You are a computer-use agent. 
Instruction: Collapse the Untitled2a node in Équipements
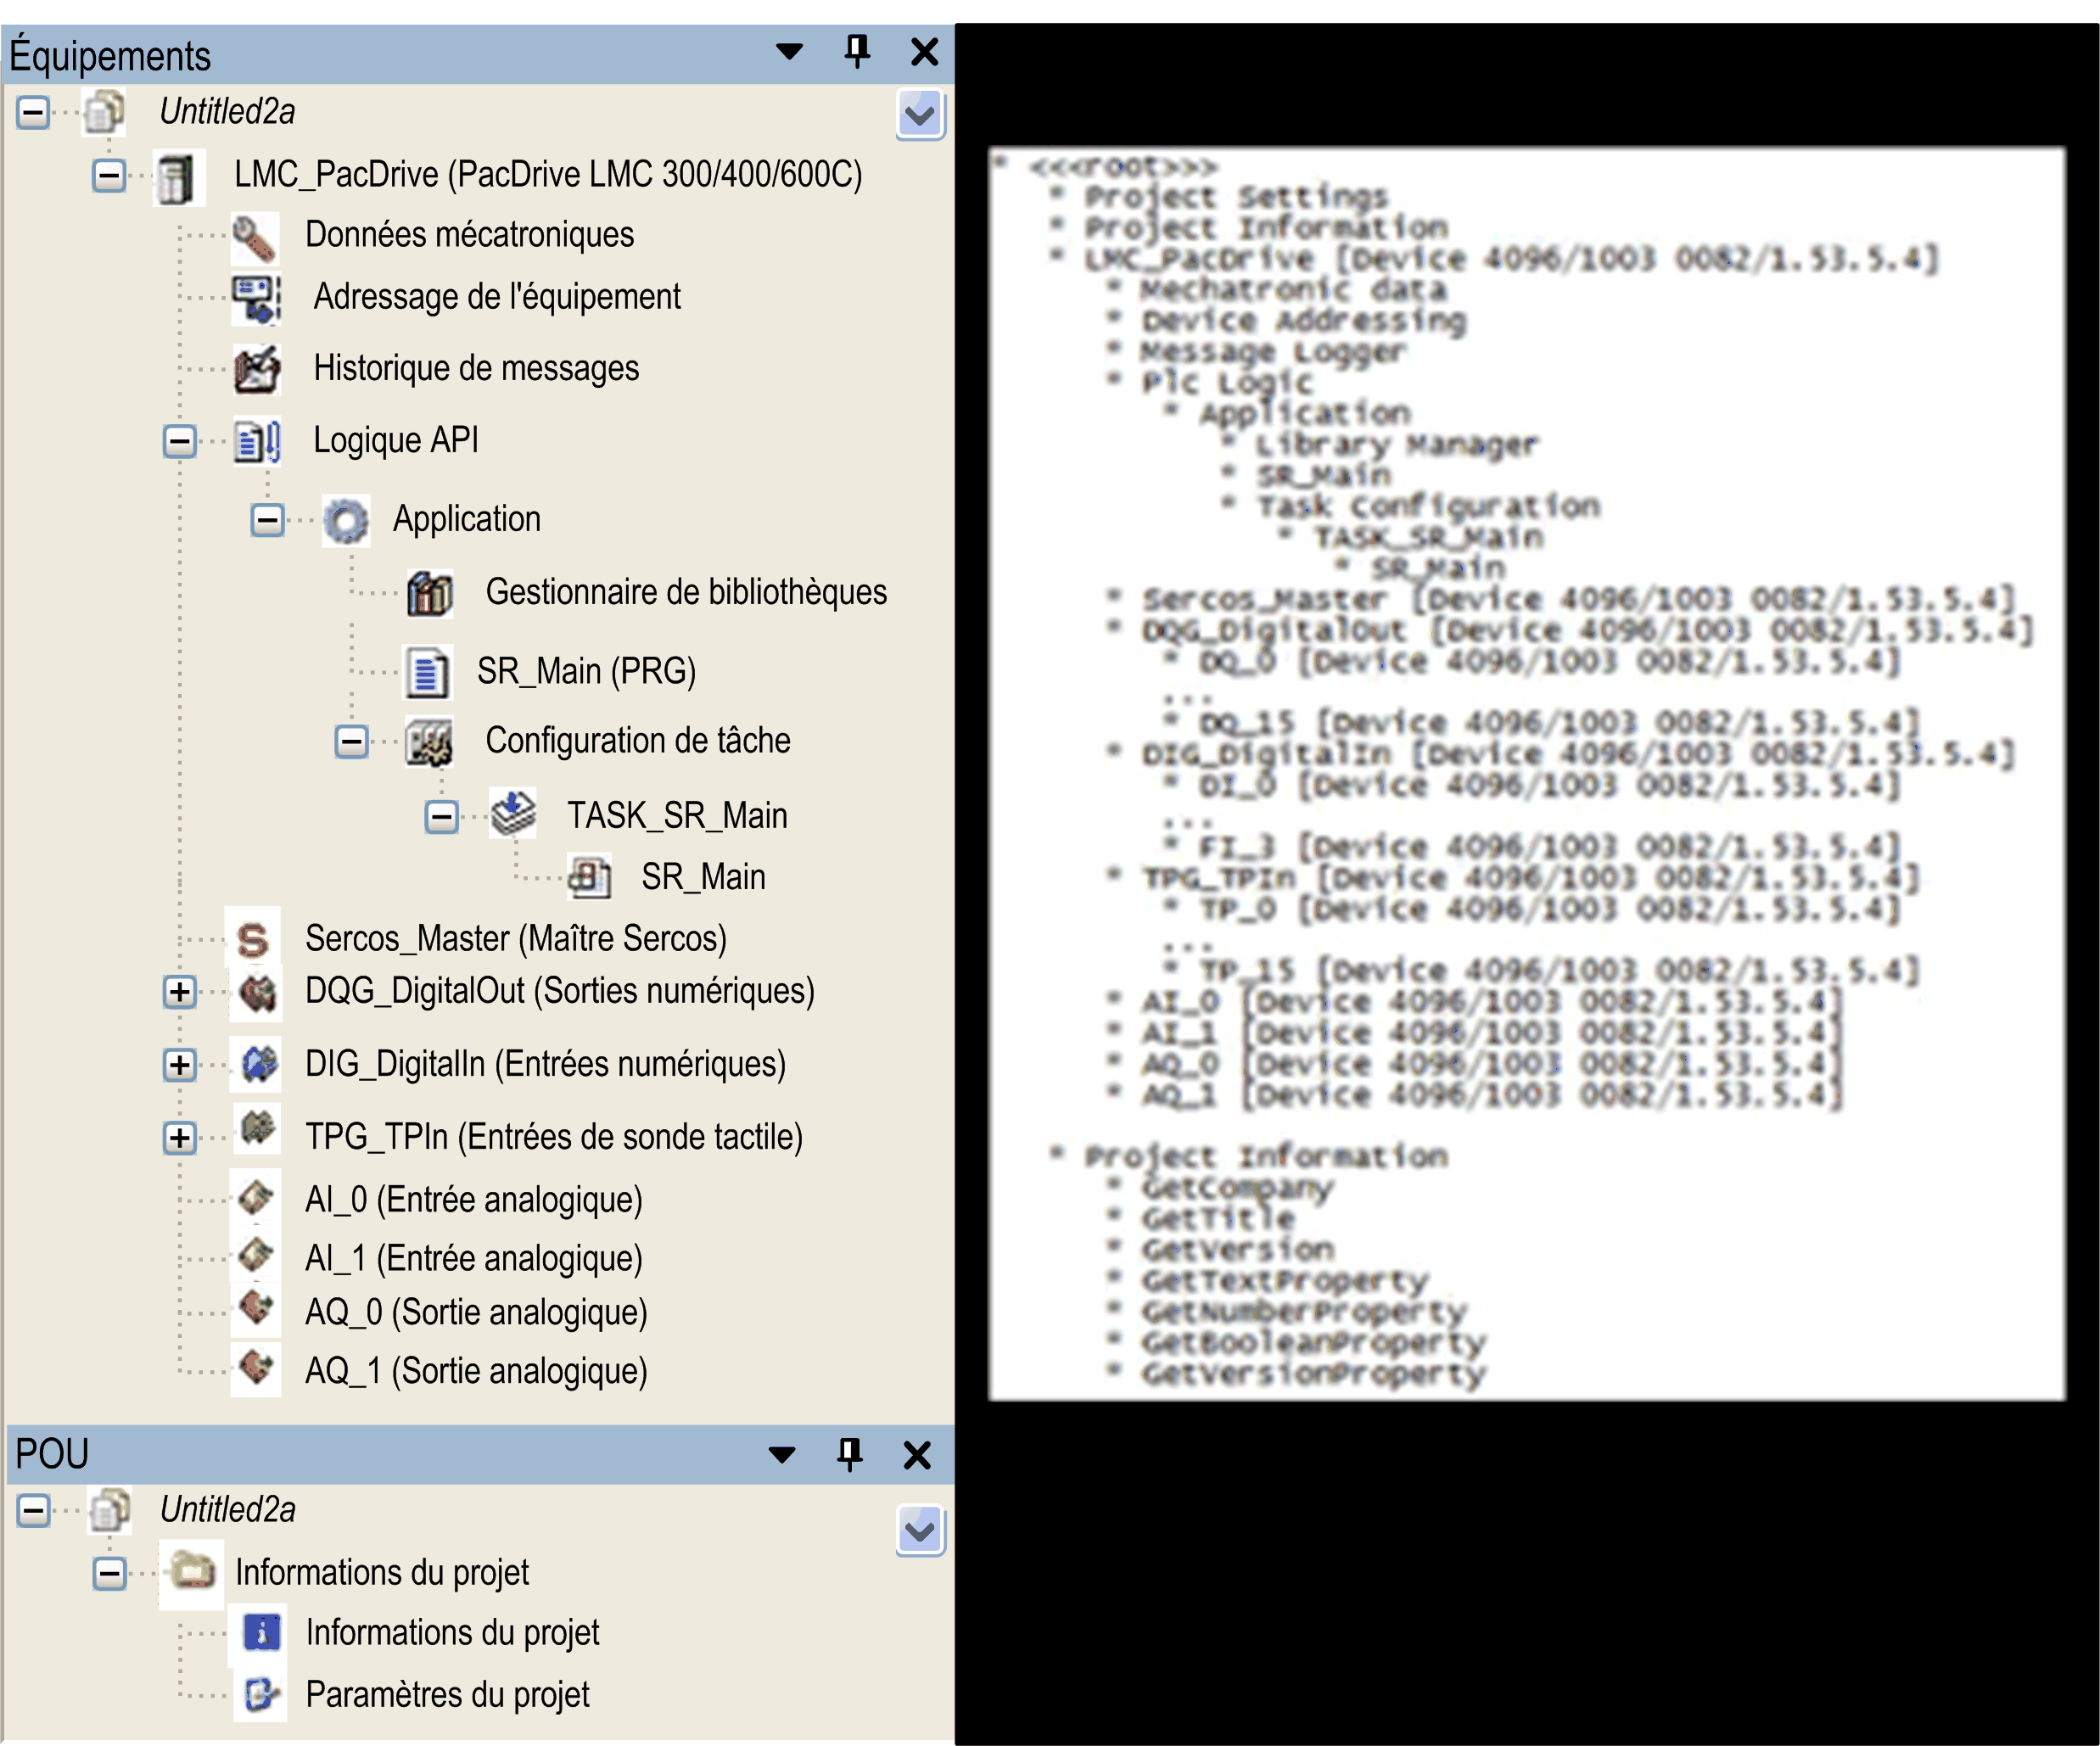point(33,112)
